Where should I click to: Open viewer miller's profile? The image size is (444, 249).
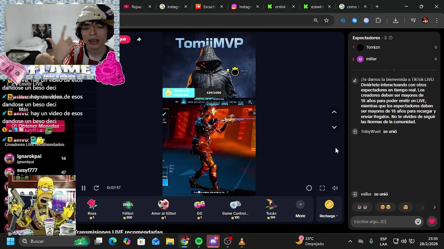coord(371,59)
